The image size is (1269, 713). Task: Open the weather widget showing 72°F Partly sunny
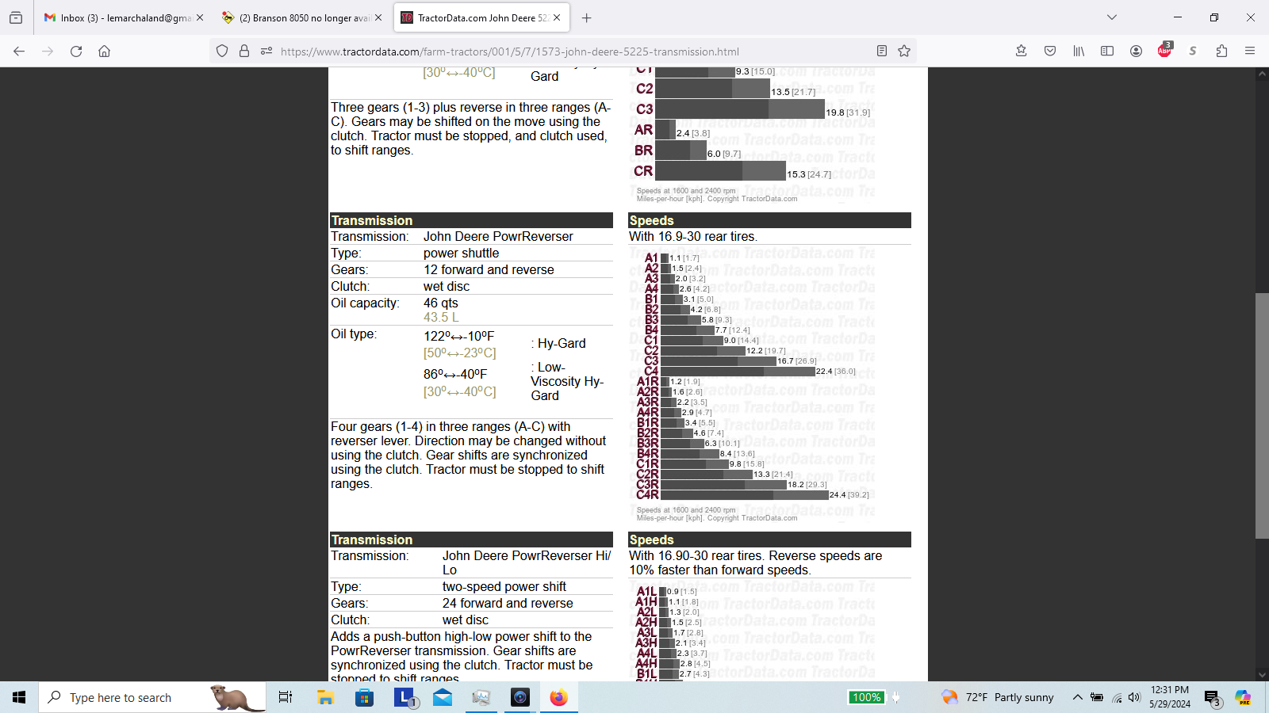tap(998, 697)
